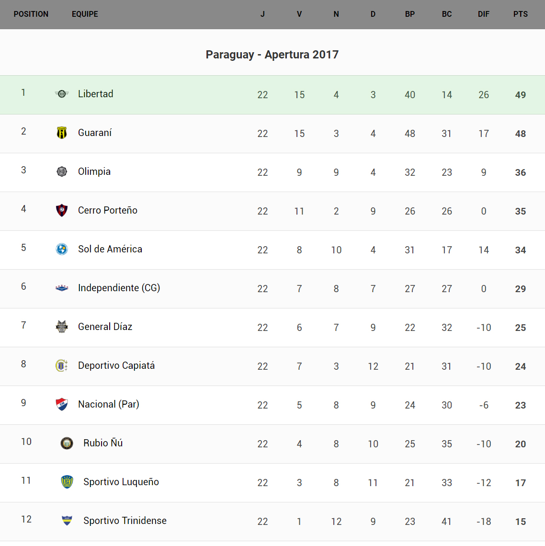Click the Olimpia club crest

click(x=62, y=171)
